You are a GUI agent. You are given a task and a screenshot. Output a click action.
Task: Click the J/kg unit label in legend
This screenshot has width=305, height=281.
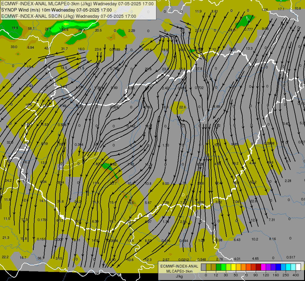tap(179, 276)
